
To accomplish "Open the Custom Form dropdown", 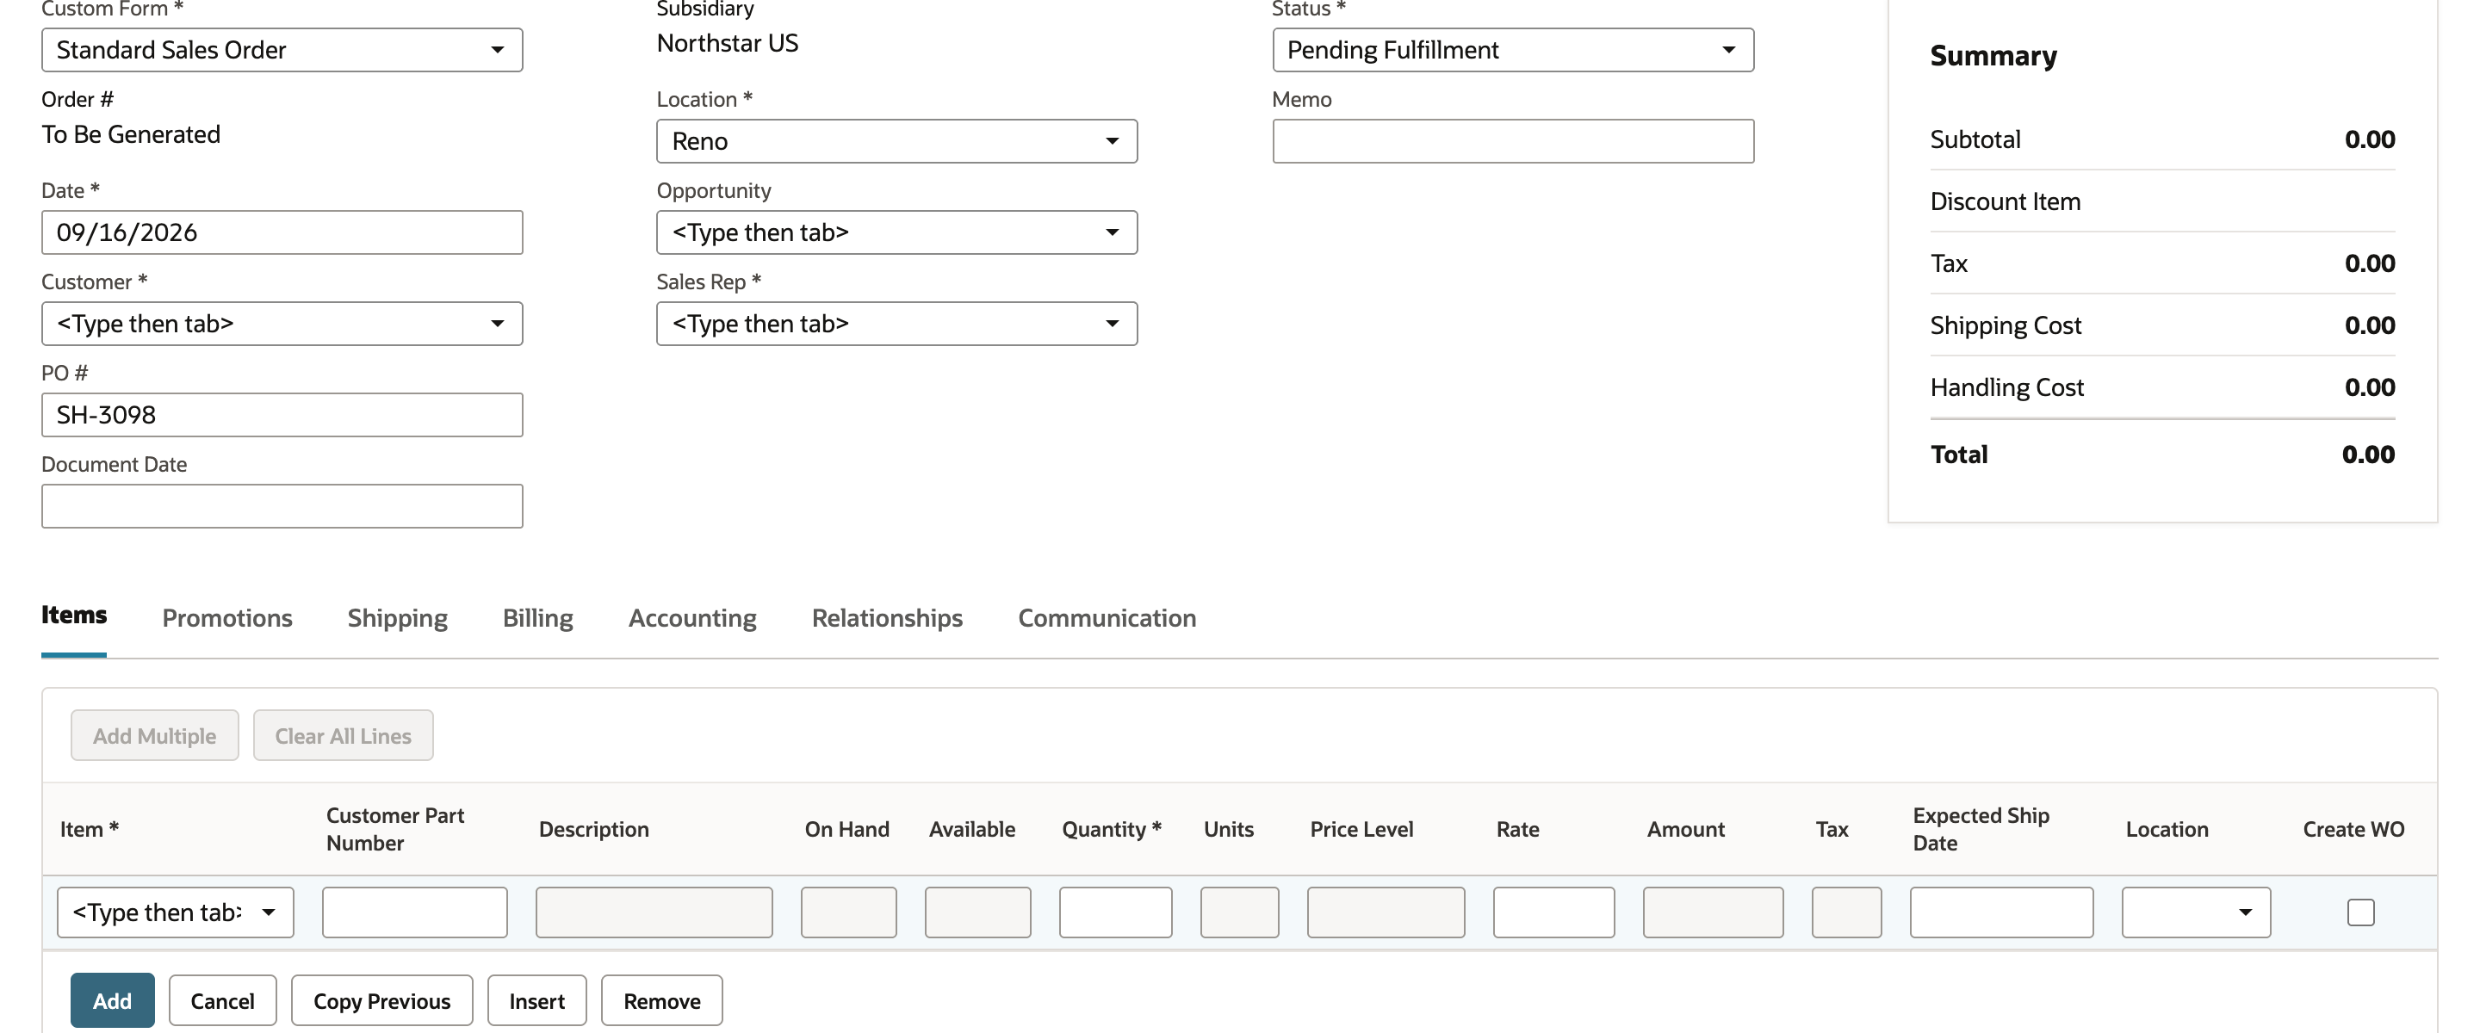I will pos(281,50).
